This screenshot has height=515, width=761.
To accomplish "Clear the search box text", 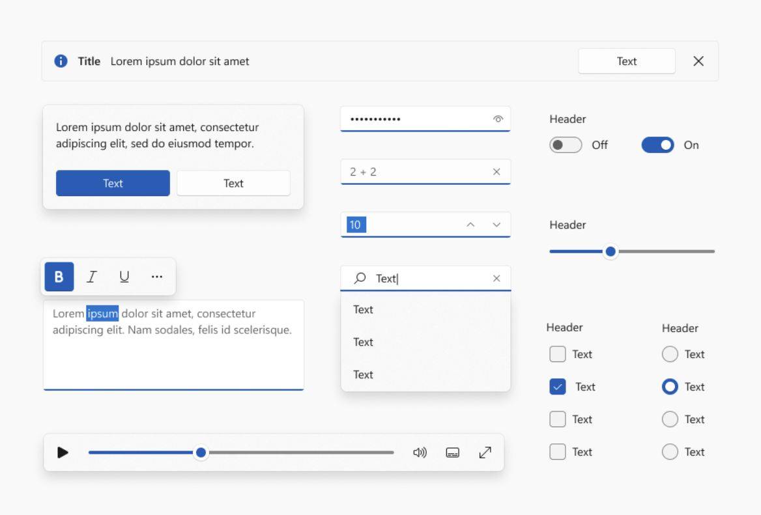I will click(496, 279).
